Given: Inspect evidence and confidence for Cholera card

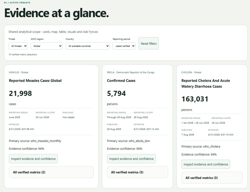Looking at the screenshot, I should coord(206,164).
